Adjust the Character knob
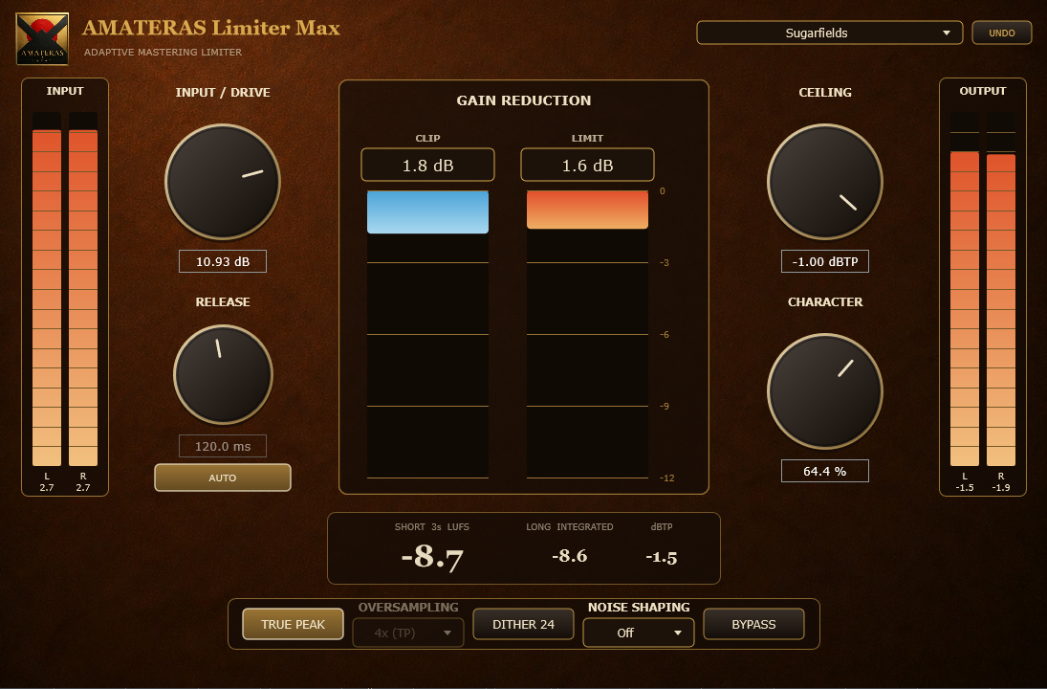 pyautogui.click(x=824, y=391)
